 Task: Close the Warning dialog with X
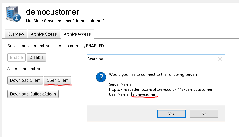(220, 59)
